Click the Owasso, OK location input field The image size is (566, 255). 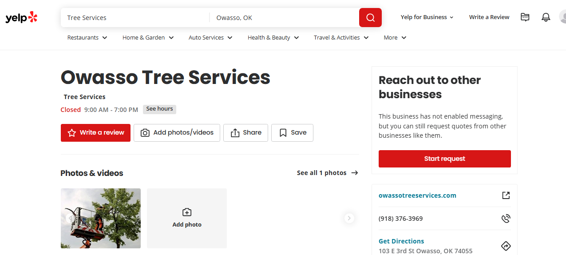284,18
